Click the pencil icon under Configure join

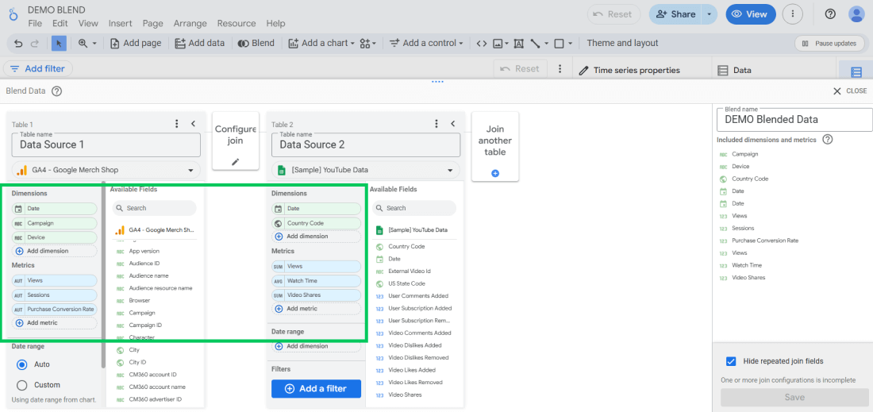click(235, 161)
